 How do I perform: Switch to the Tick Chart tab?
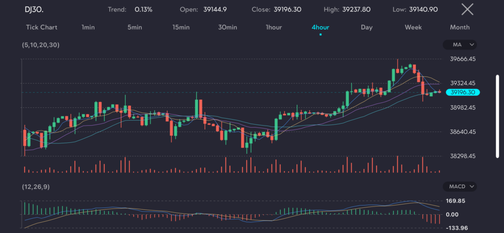coord(42,28)
